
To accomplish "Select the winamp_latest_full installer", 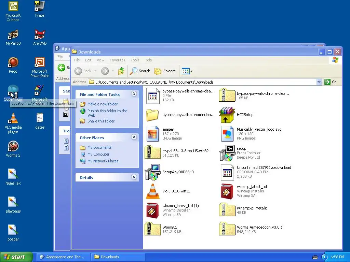I will coord(244,191).
